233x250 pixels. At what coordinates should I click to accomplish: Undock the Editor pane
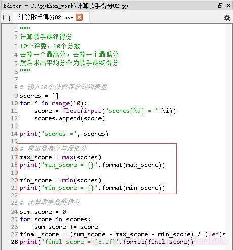click(220, 6)
